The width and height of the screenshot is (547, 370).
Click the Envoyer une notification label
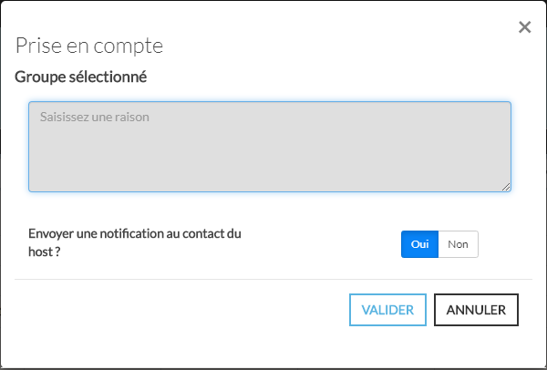tap(135, 234)
